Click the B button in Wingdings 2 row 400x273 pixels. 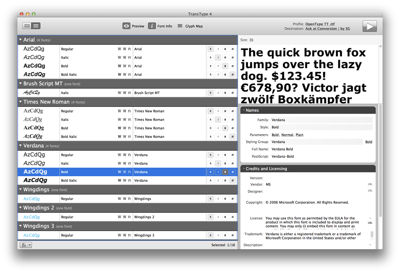[x=225, y=217]
